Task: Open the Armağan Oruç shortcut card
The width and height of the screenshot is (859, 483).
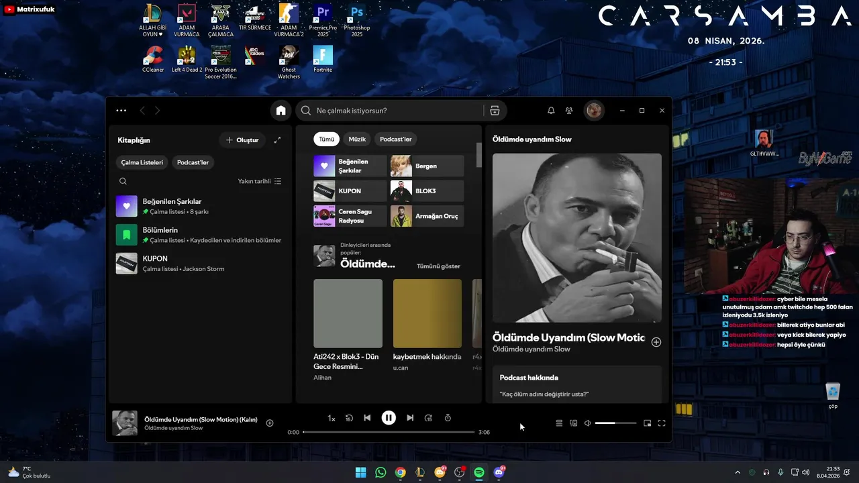Action: [427, 216]
